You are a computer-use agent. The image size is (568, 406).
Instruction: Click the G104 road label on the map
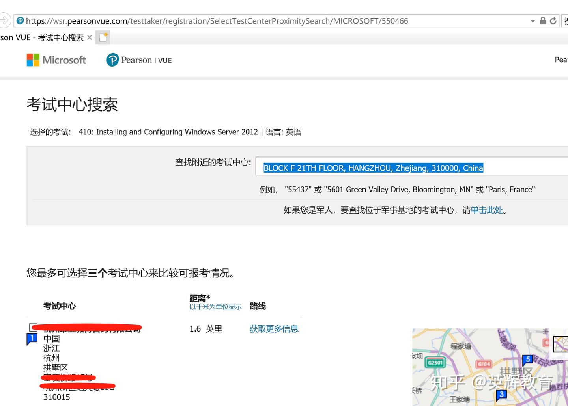(483, 364)
